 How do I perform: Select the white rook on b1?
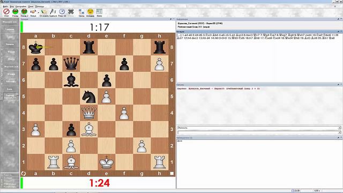pos(54,162)
